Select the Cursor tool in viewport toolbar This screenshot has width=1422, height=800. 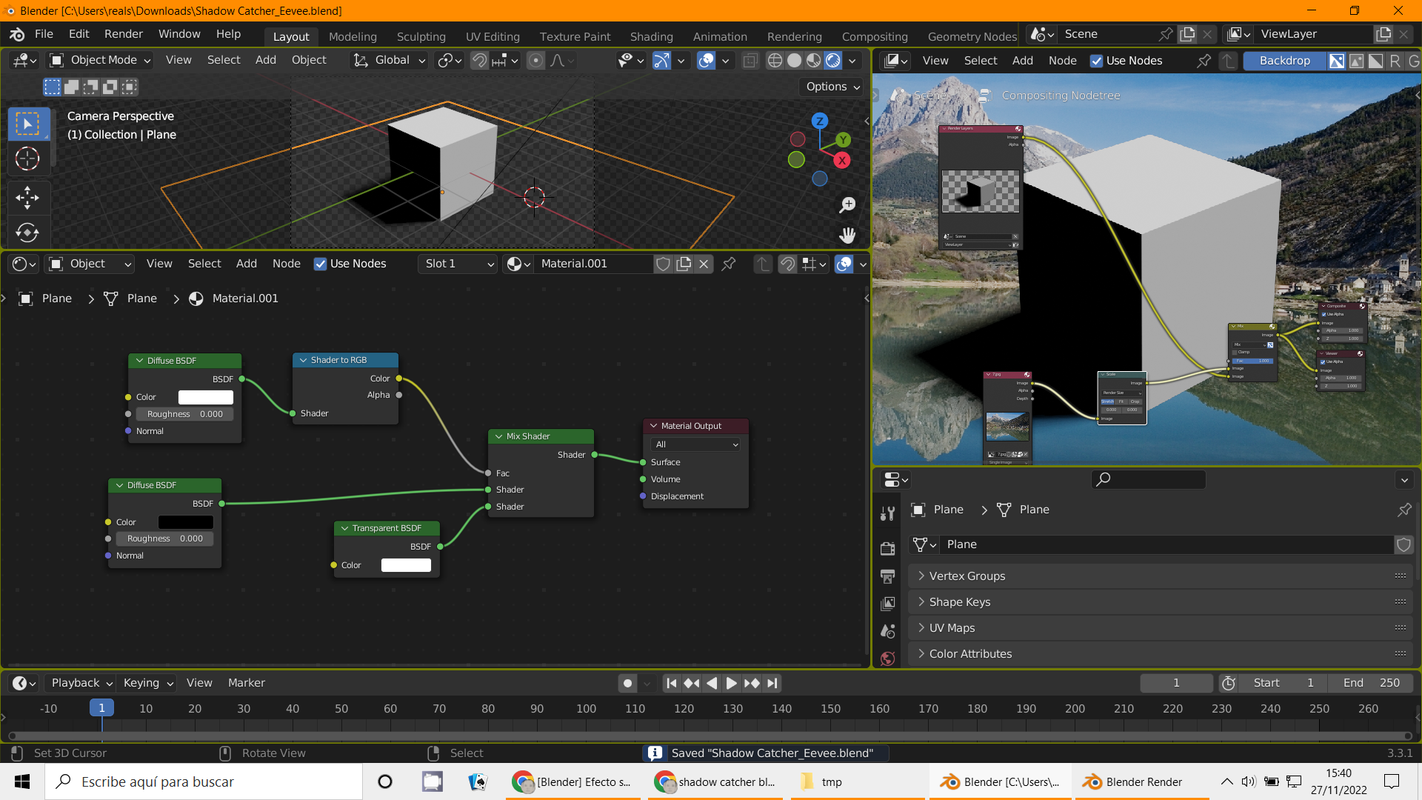coord(27,159)
